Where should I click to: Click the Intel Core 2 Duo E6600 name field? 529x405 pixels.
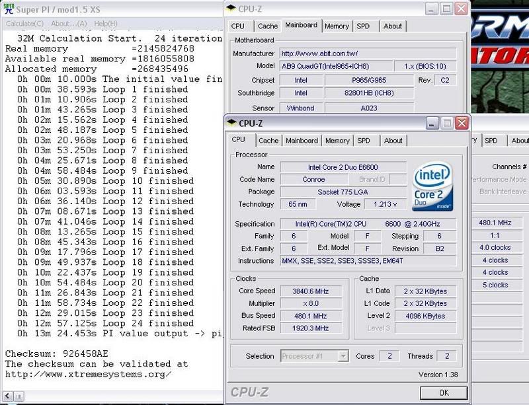(x=343, y=167)
